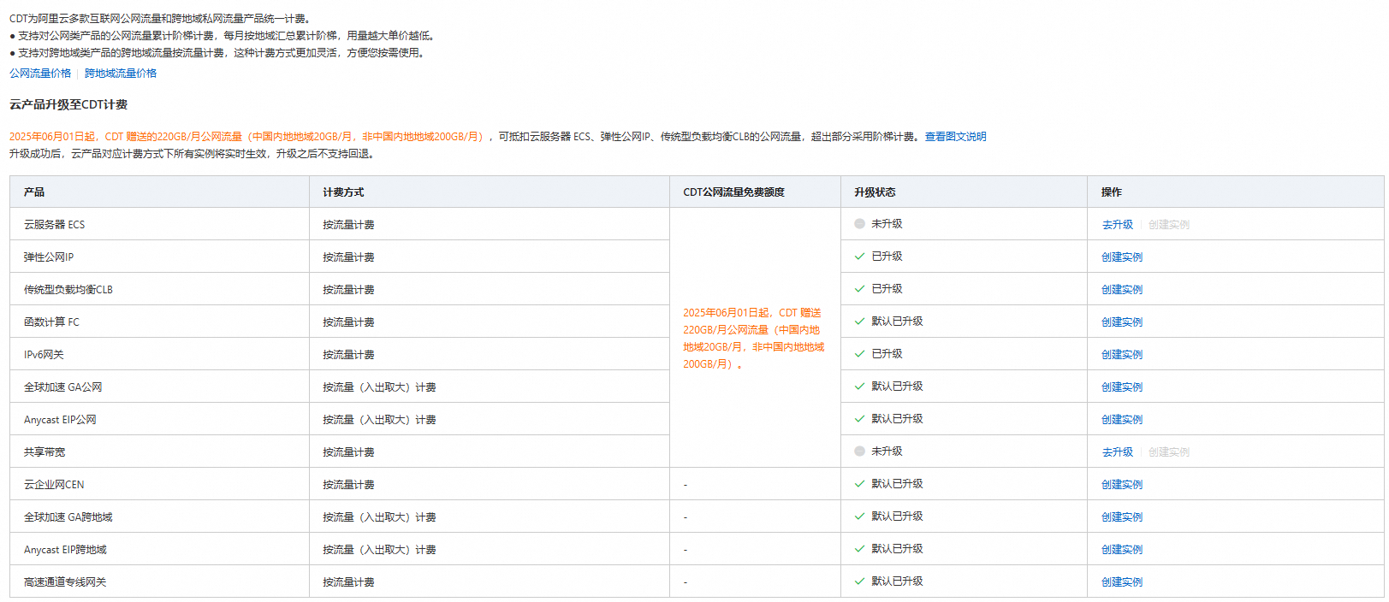Viewport: 1389px width, 602px height.
Task: Click the 云产品升级至CDT计费 section heading
Action: (x=68, y=104)
